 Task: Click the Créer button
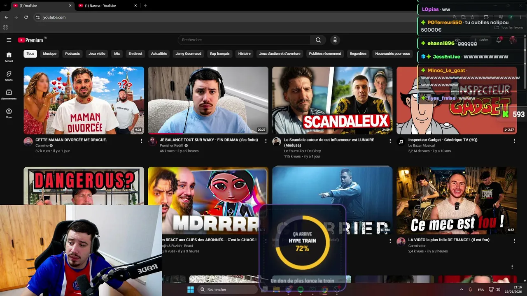coord(480,40)
